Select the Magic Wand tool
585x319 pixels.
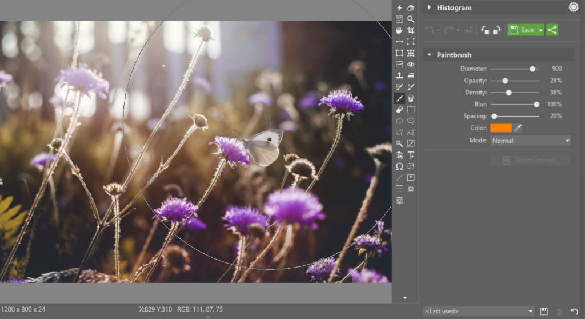(x=399, y=144)
